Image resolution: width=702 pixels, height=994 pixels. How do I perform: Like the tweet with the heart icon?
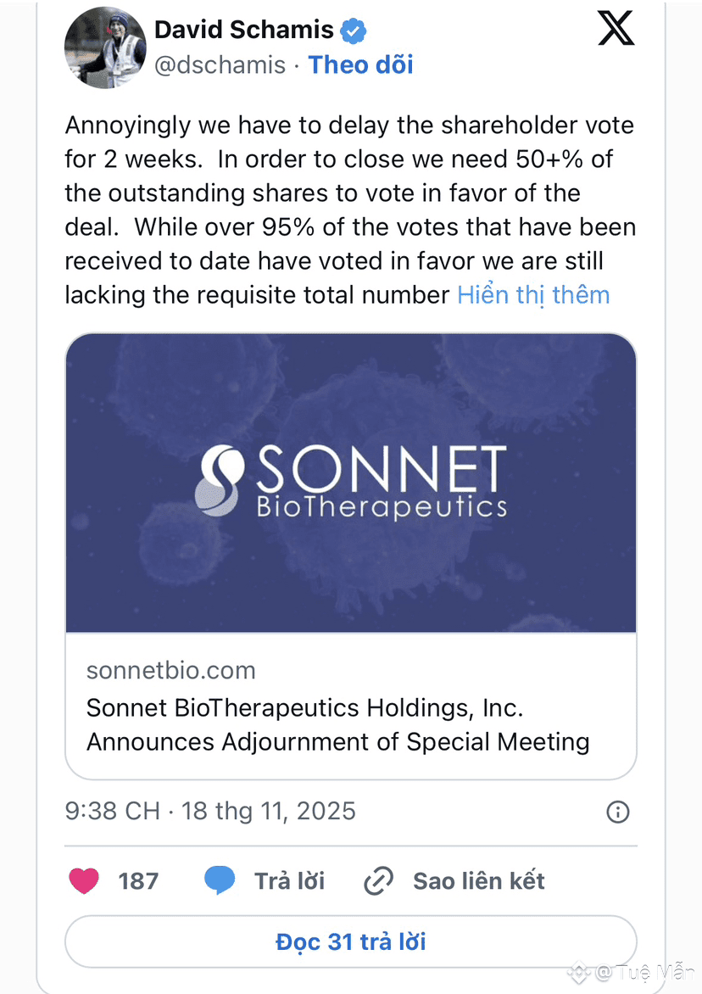(x=83, y=881)
